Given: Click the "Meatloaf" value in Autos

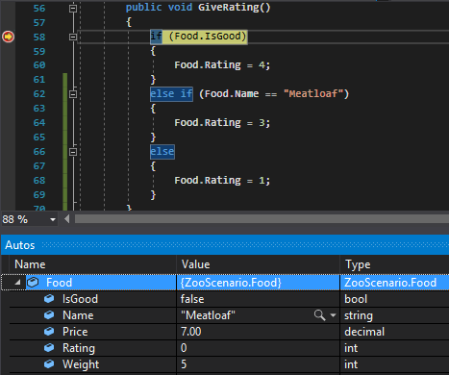Looking at the screenshot, I should pos(208,315).
